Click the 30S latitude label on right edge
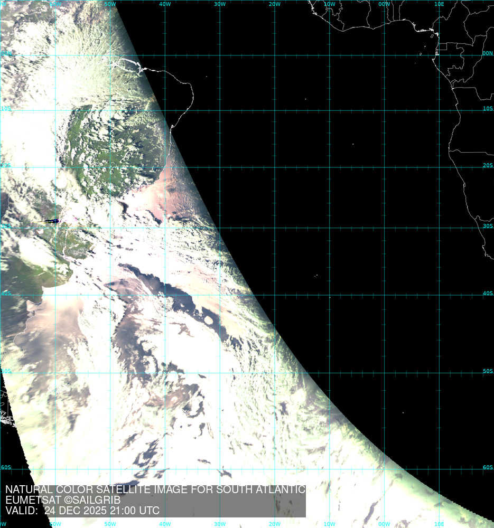This screenshot has height=528, width=494. pos(487,225)
